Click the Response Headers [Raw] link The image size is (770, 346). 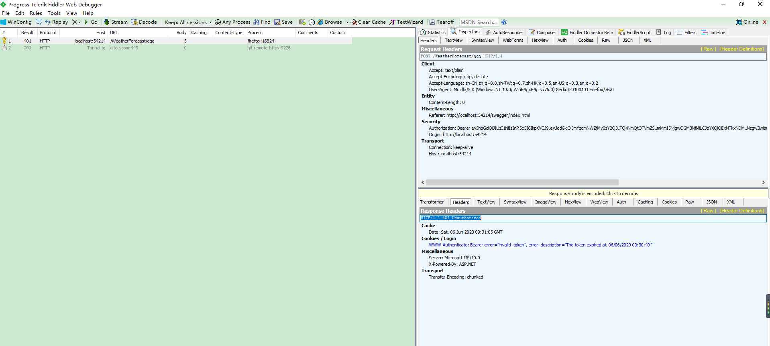708,211
